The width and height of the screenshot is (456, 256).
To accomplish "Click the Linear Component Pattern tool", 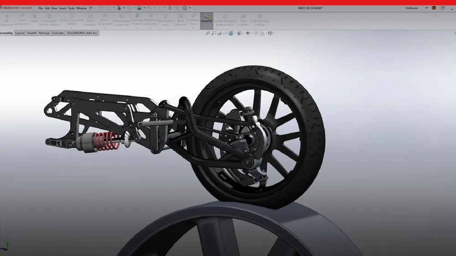I will tap(72, 19).
